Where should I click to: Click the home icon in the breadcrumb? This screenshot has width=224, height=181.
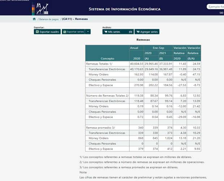[x=34, y=19]
